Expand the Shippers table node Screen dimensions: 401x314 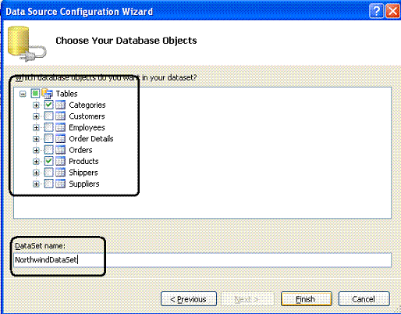click(x=36, y=173)
